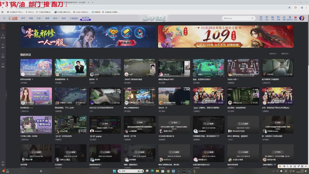Open File Explorer from the taskbar
Screen dimensions: 309x174
[158, 171]
